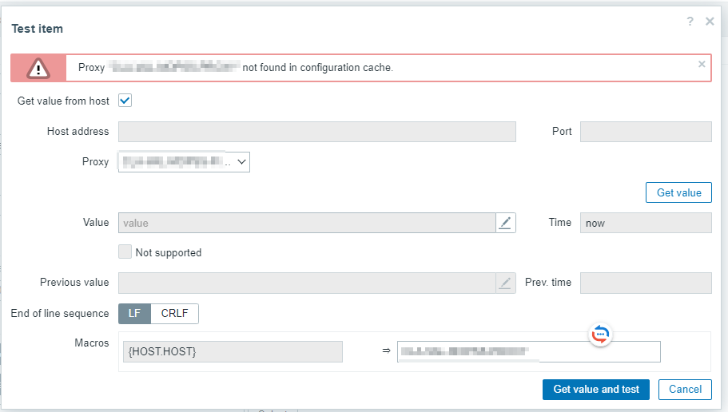
Task: Click the {HOST.HOST} macro value field
Action: 528,352
